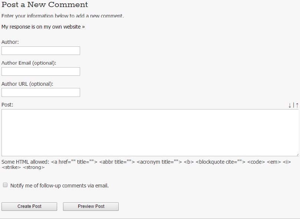Image resolution: width=300 pixels, height=219 pixels.
Task: Click the "Author Email (optional):" label
Action: click(x=29, y=63)
